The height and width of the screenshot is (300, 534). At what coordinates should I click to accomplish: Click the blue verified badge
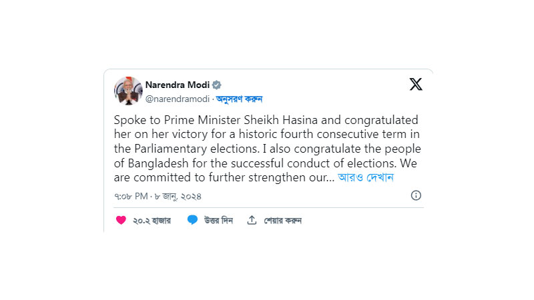click(x=217, y=85)
